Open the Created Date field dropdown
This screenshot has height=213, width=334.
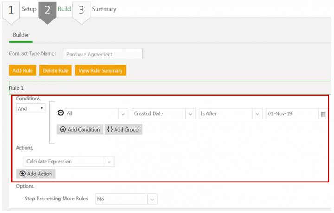[x=163, y=113]
